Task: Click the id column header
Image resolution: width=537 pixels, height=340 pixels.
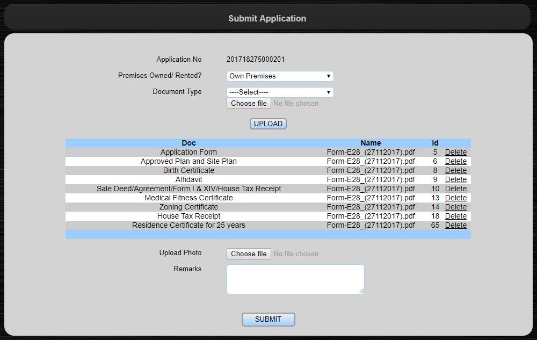Action: (435, 143)
